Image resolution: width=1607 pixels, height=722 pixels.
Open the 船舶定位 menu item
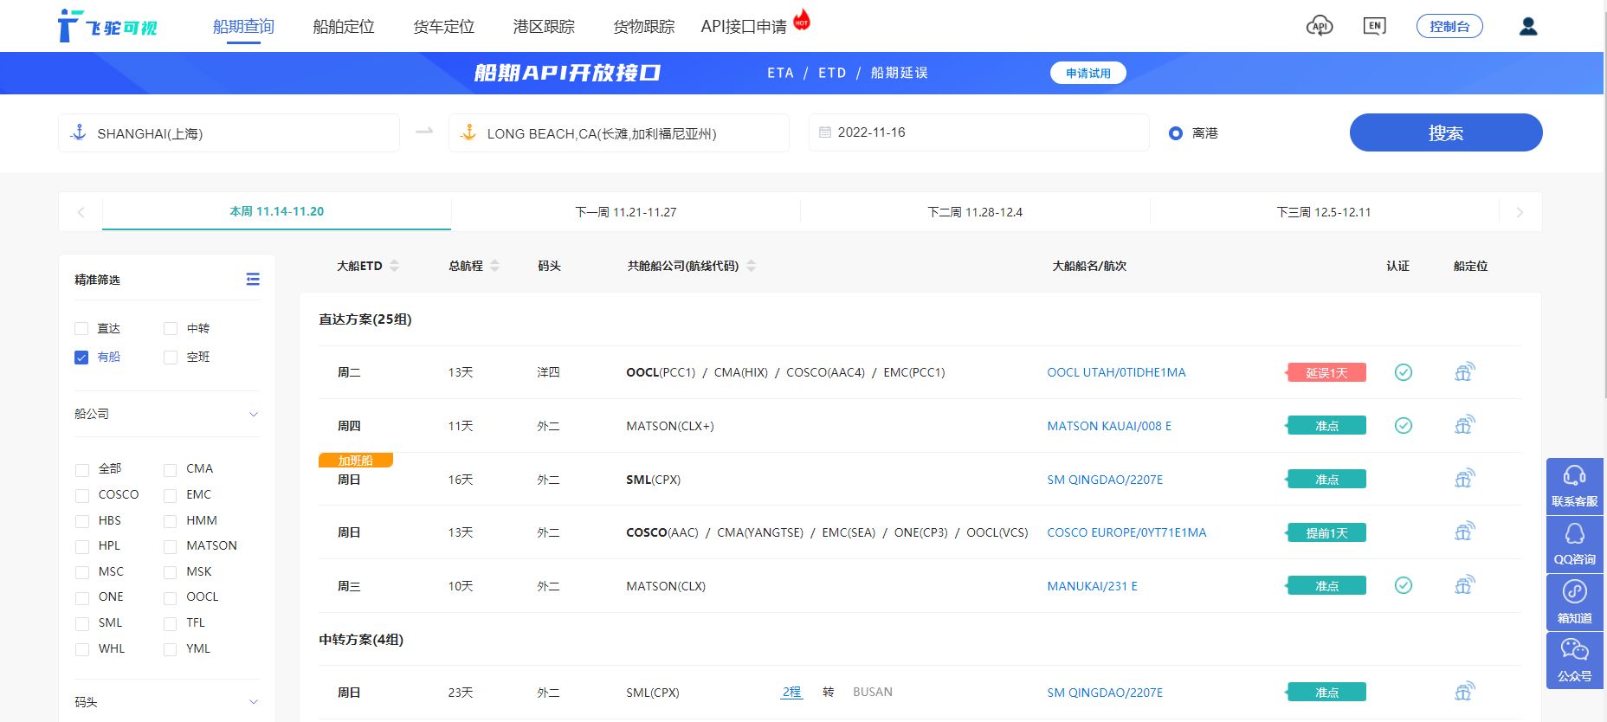(344, 27)
